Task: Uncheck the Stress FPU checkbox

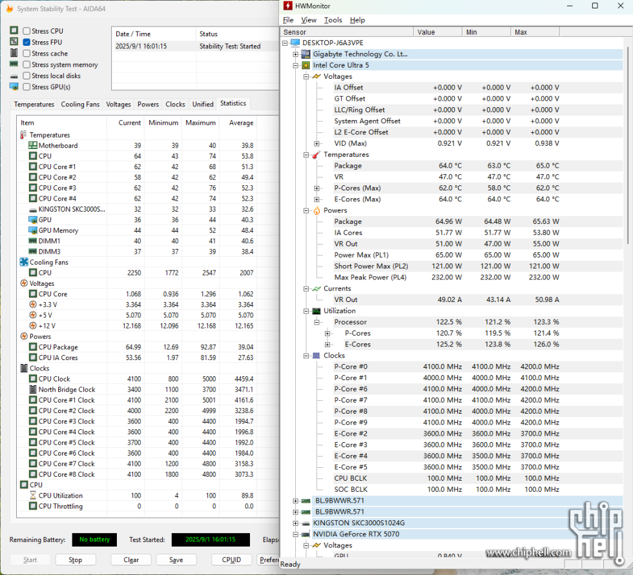Action: tap(26, 42)
